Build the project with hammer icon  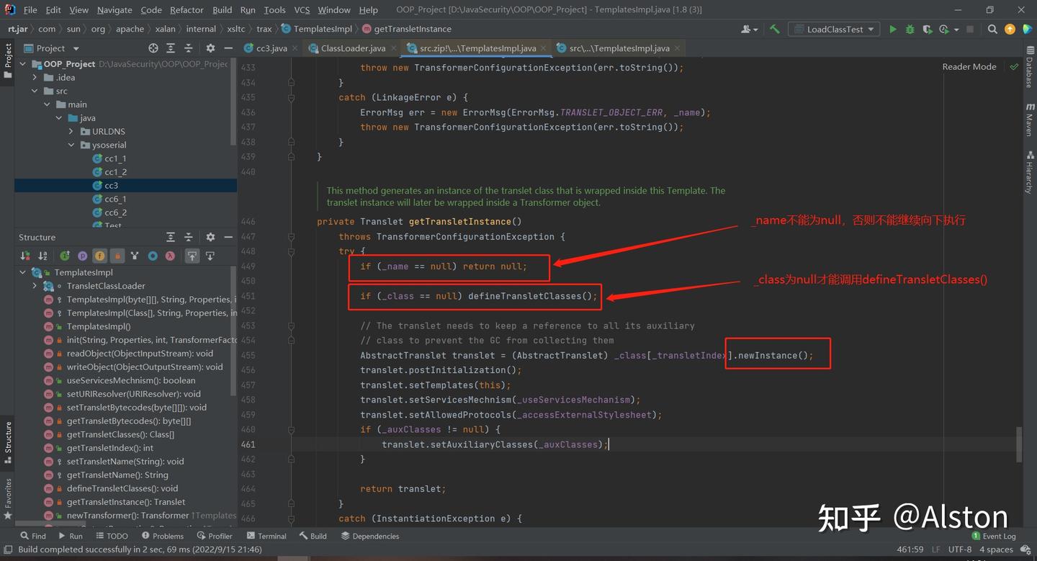click(x=775, y=29)
